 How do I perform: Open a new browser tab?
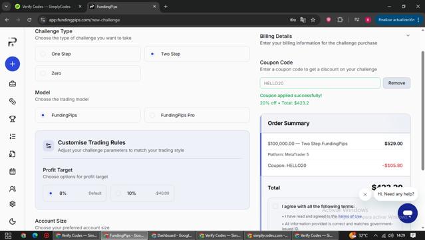click(166, 7)
